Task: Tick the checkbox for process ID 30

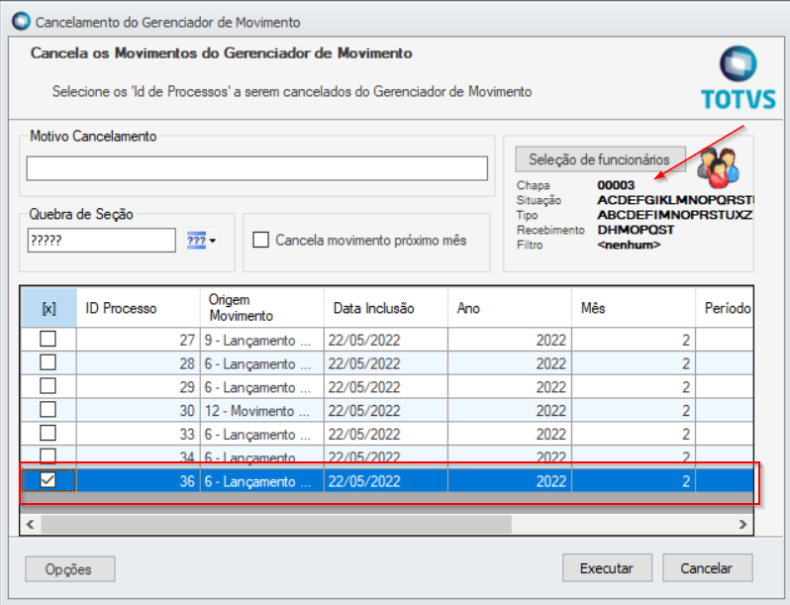Action: (x=48, y=410)
